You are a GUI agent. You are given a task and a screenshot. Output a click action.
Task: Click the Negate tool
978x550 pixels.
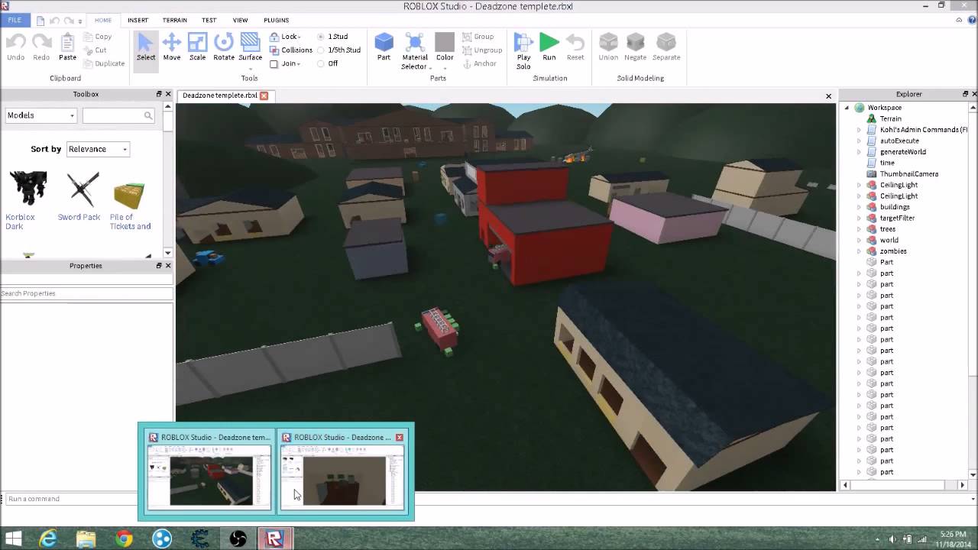(x=636, y=47)
